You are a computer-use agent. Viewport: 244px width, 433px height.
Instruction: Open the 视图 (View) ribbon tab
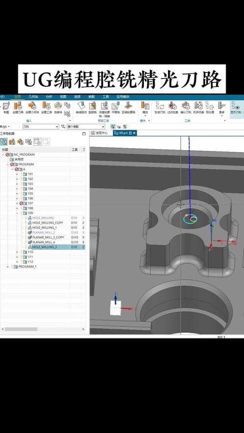pyautogui.click(x=63, y=97)
